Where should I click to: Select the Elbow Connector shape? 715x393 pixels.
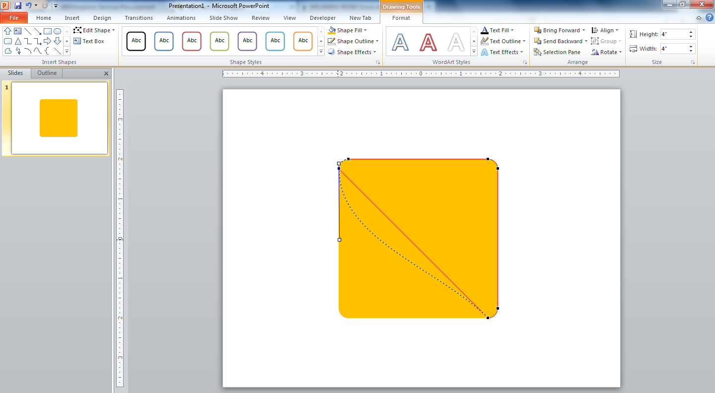point(28,41)
